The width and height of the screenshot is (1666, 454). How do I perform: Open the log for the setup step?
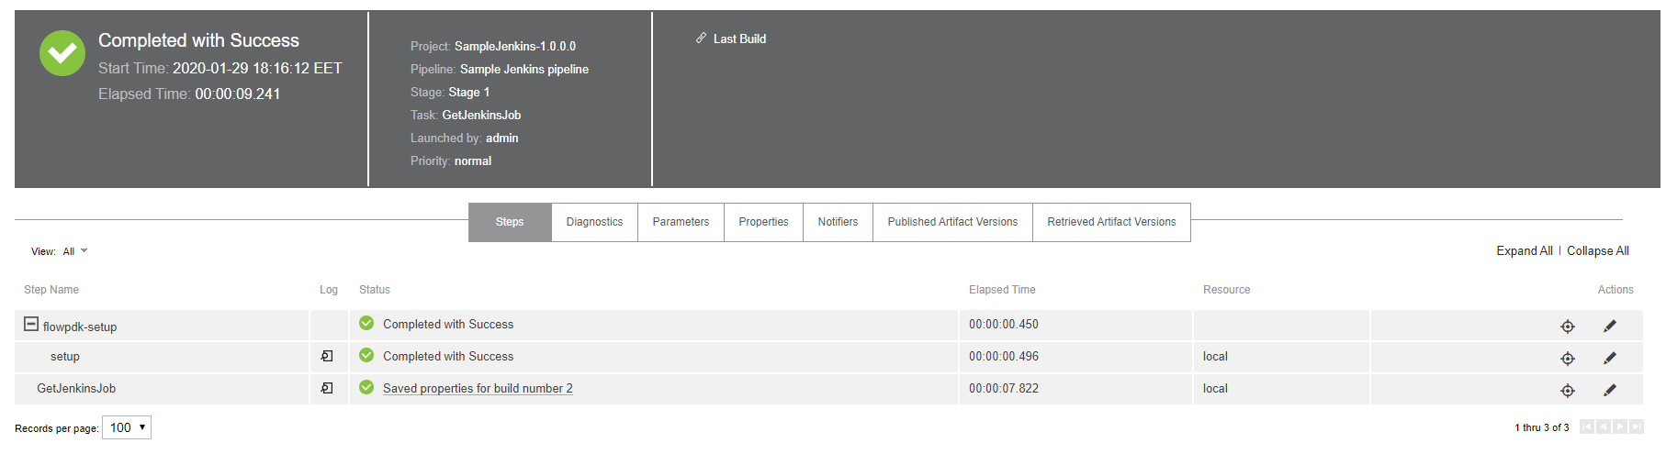[x=327, y=356]
